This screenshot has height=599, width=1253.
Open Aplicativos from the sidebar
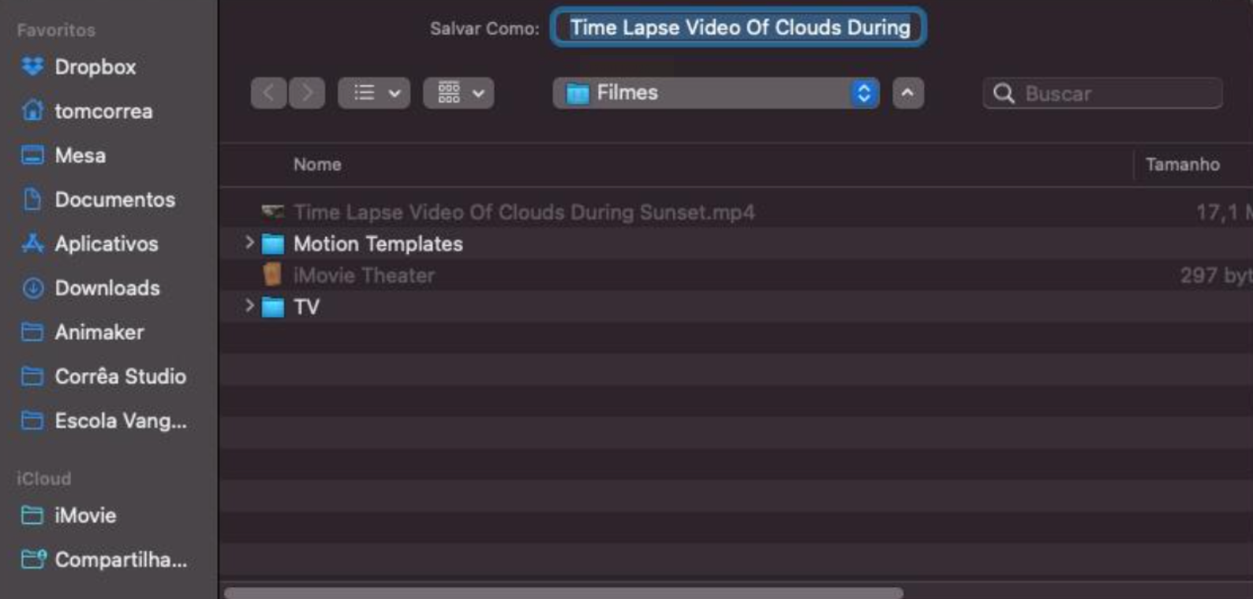[x=106, y=244]
